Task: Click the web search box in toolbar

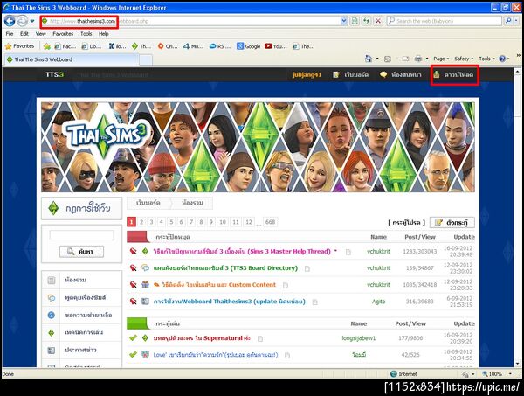Action: click(445, 21)
